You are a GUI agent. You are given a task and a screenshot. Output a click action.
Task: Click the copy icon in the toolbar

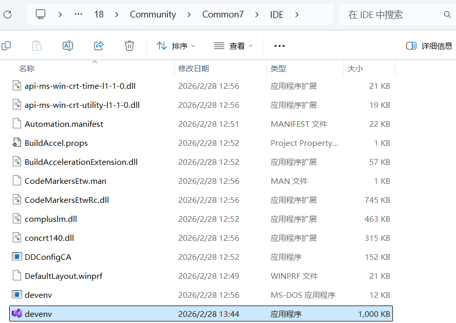tap(6, 46)
